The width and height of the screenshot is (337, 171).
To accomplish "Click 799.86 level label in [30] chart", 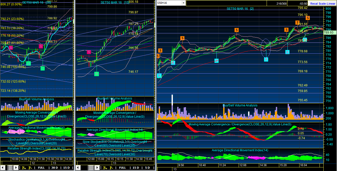I will point(52,7).
